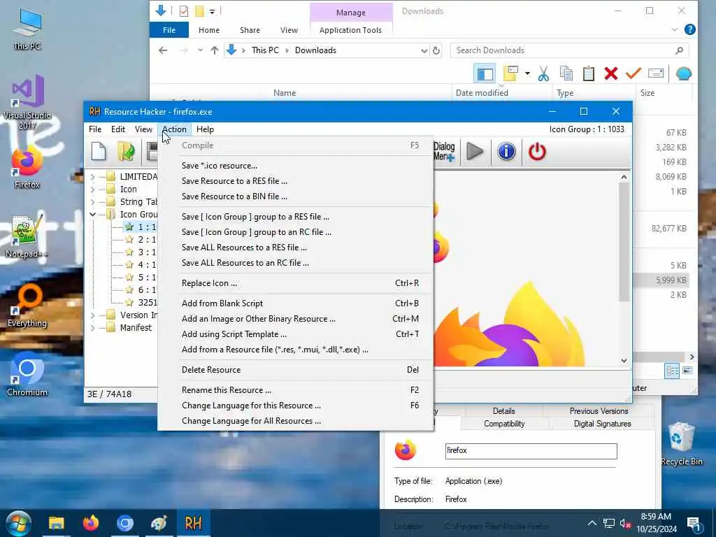Click the red power Exit icon
This screenshot has height=537, width=716.
pos(537,152)
